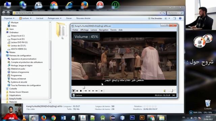The width and height of the screenshot is (216, 121).
Task: Rewind the video with the decrease speed button
Action: coord(89,91)
